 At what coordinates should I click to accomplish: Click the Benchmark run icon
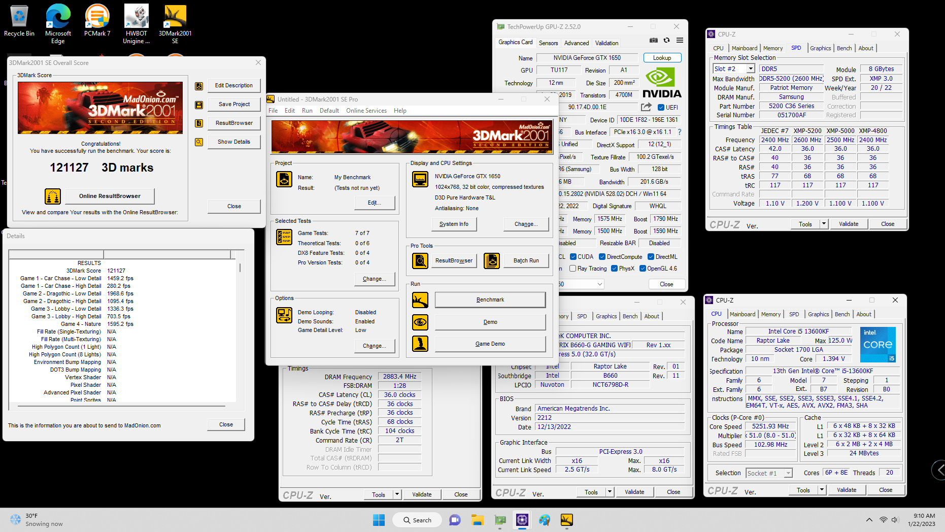point(420,300)
